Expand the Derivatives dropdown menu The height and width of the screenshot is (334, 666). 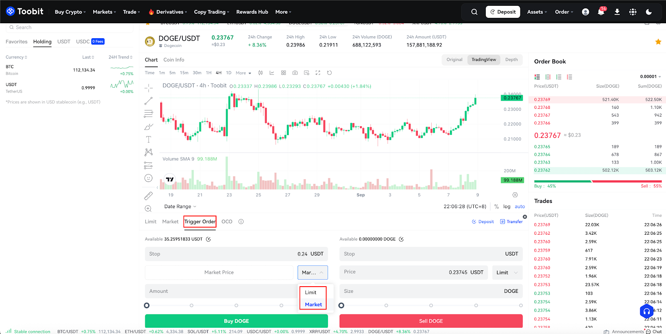point(168,12)
